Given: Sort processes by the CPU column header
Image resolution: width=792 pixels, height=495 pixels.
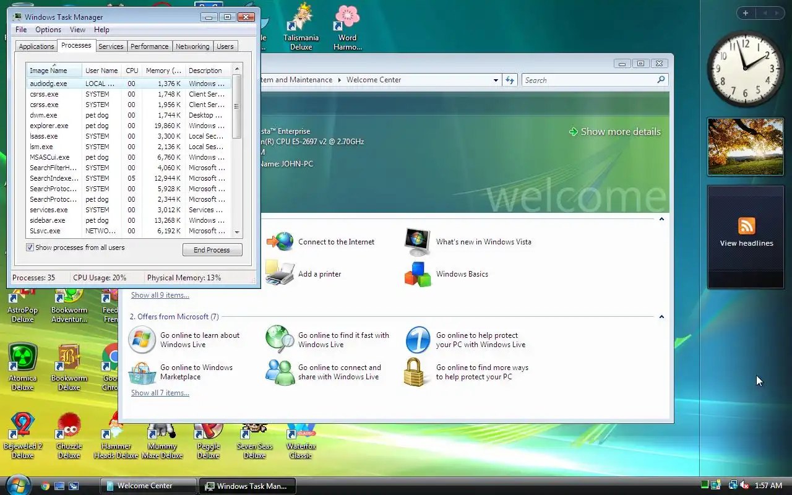Looking at the screenshot, I should [x=132, y=71].
